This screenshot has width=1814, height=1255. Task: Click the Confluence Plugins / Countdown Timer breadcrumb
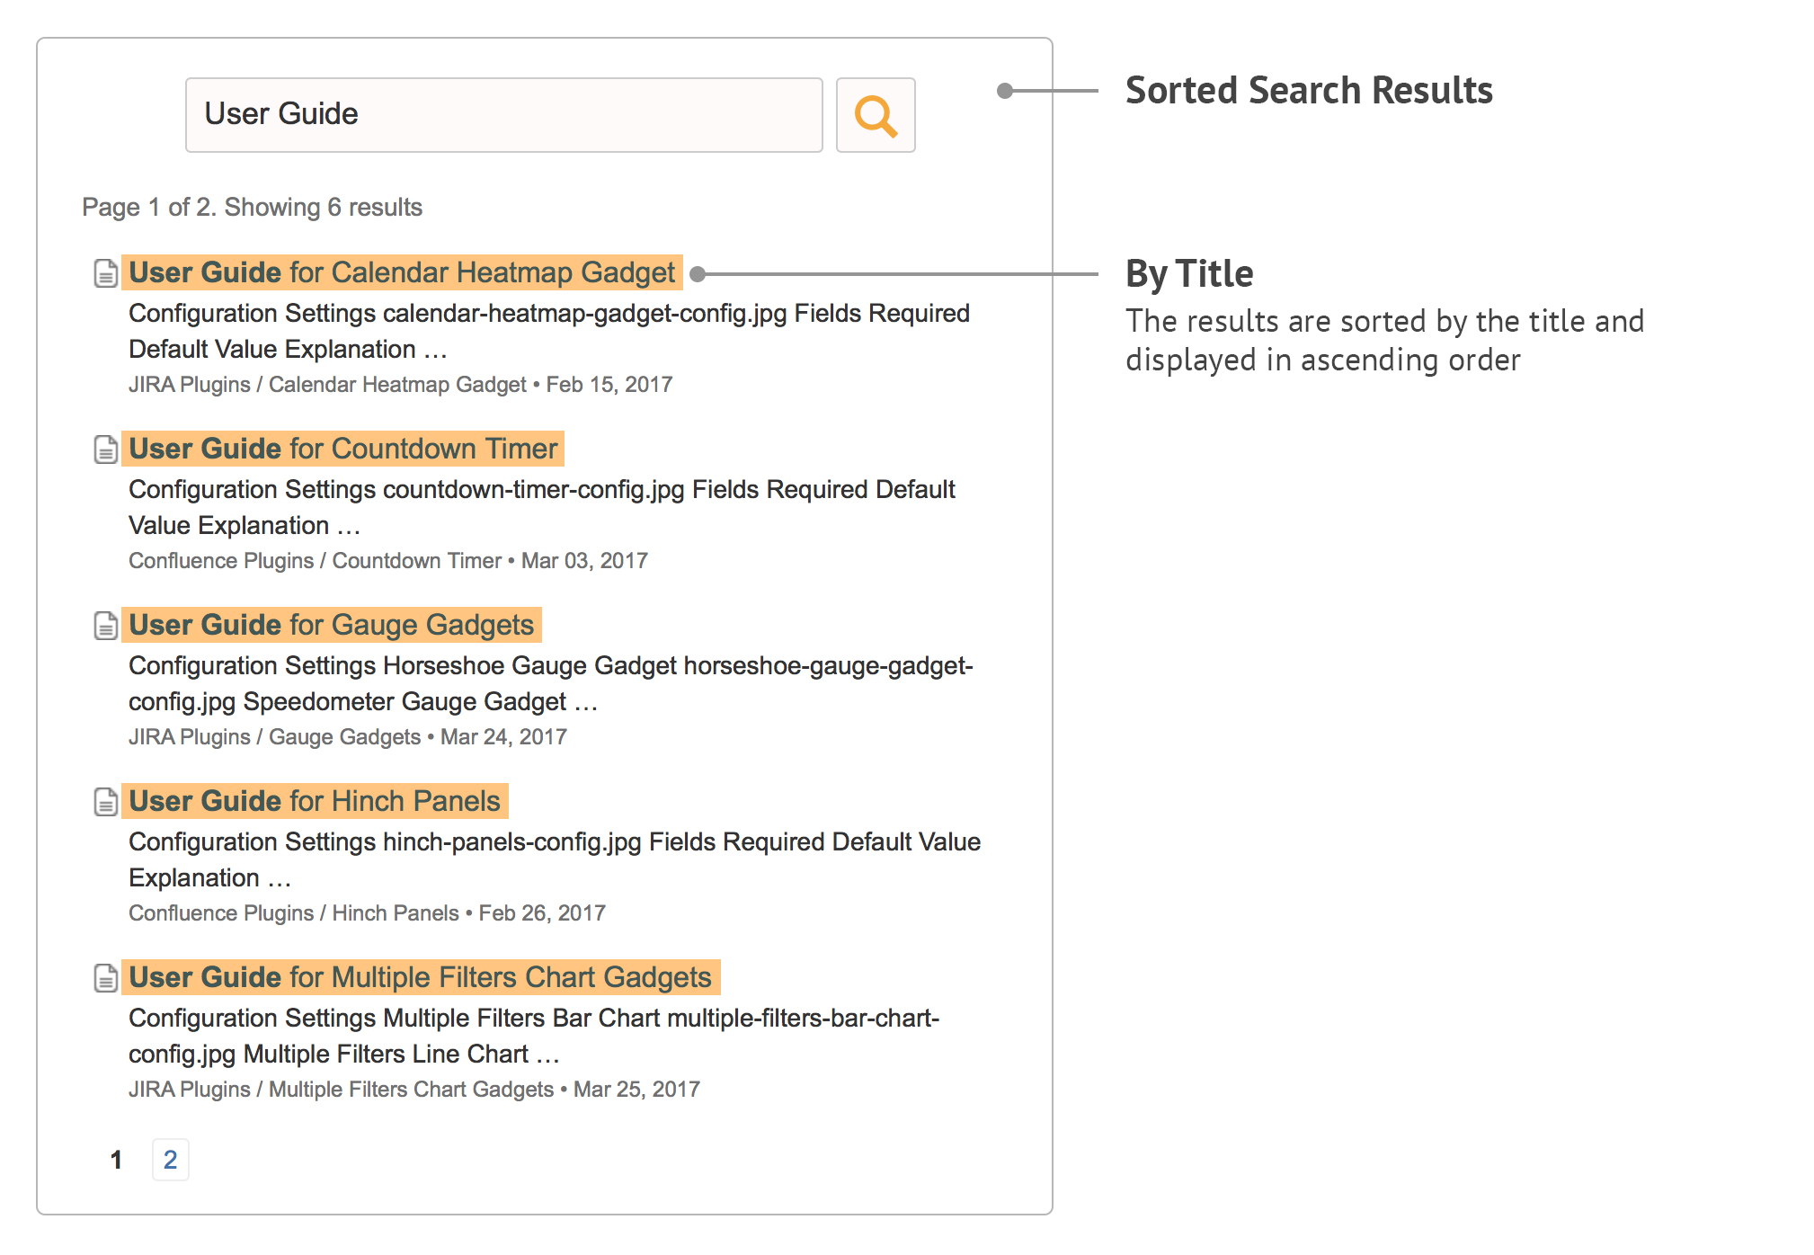coord(315,561)
